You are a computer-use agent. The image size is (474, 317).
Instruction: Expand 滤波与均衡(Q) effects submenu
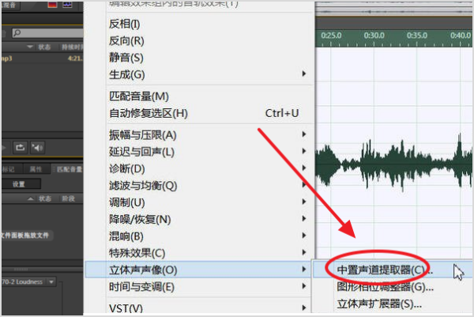[x=209, y=186]
